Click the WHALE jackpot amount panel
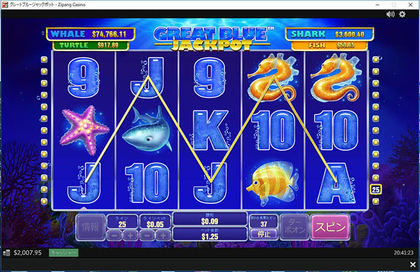This screenshot has height=272, width=420. point(90,34)
